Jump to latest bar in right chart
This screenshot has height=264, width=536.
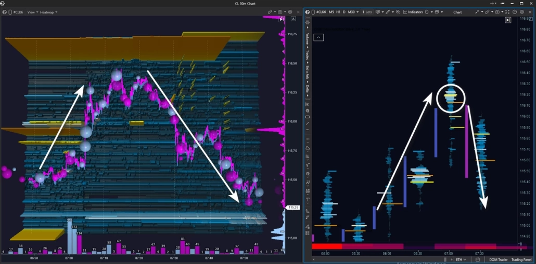[x=508, y=20]
